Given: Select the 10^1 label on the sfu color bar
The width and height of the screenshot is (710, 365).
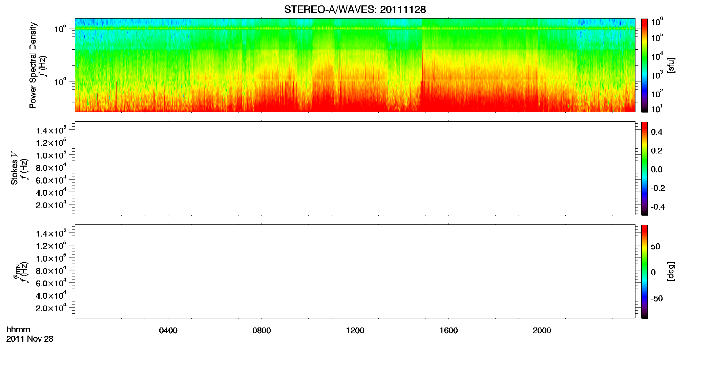Looking at the screenshot, I should tap(657, 109).
